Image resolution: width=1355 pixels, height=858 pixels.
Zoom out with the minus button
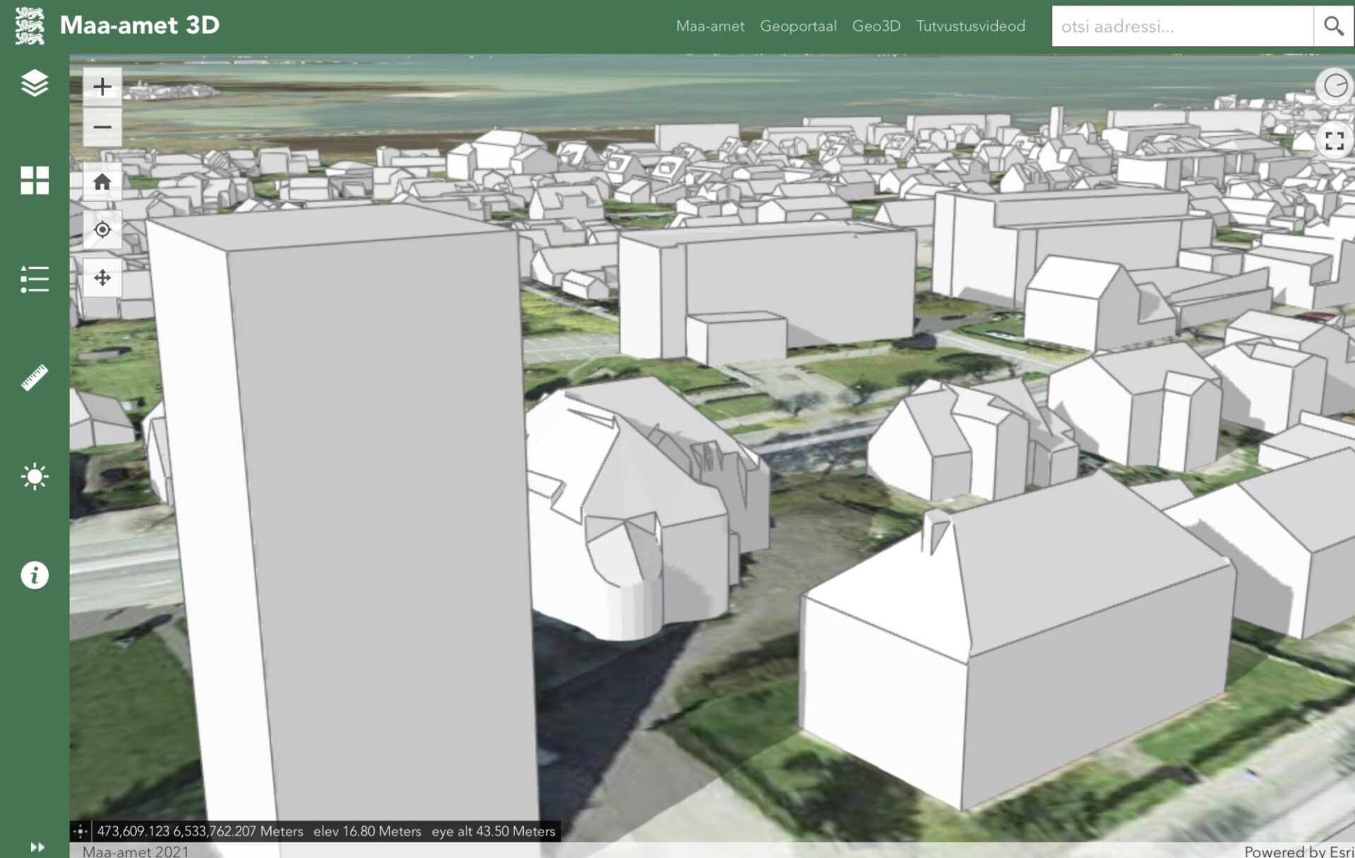(102, 128)
